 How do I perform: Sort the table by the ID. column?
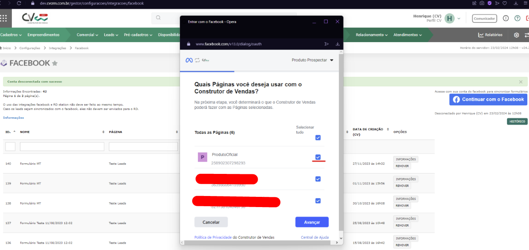tap(10, 132)
